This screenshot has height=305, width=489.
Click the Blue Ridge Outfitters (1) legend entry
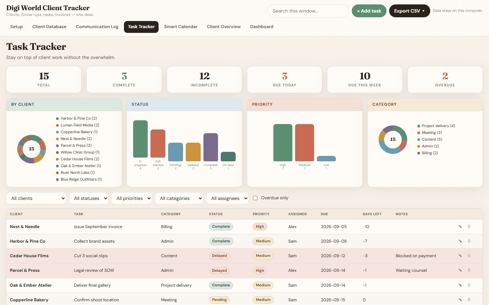(79, 180)
